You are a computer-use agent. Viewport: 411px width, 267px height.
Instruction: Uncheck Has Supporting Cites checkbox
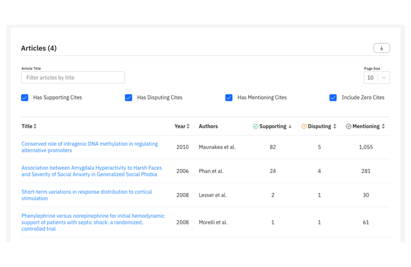(25, 98)
